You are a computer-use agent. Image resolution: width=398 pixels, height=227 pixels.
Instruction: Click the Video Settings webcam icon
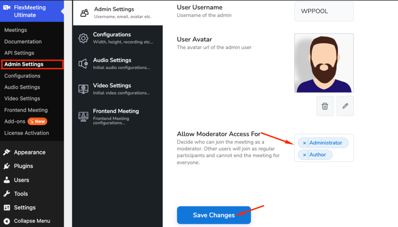[83, 89]
